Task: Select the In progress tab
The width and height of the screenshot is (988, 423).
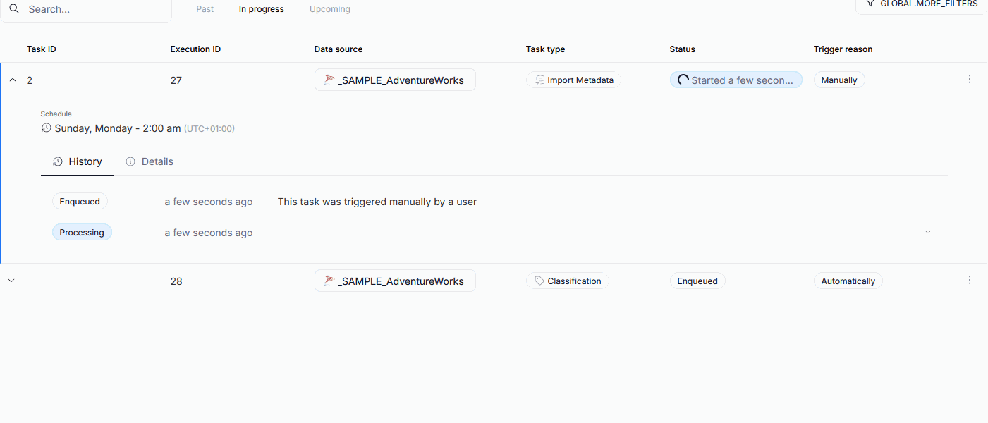Action: (262, 9)
